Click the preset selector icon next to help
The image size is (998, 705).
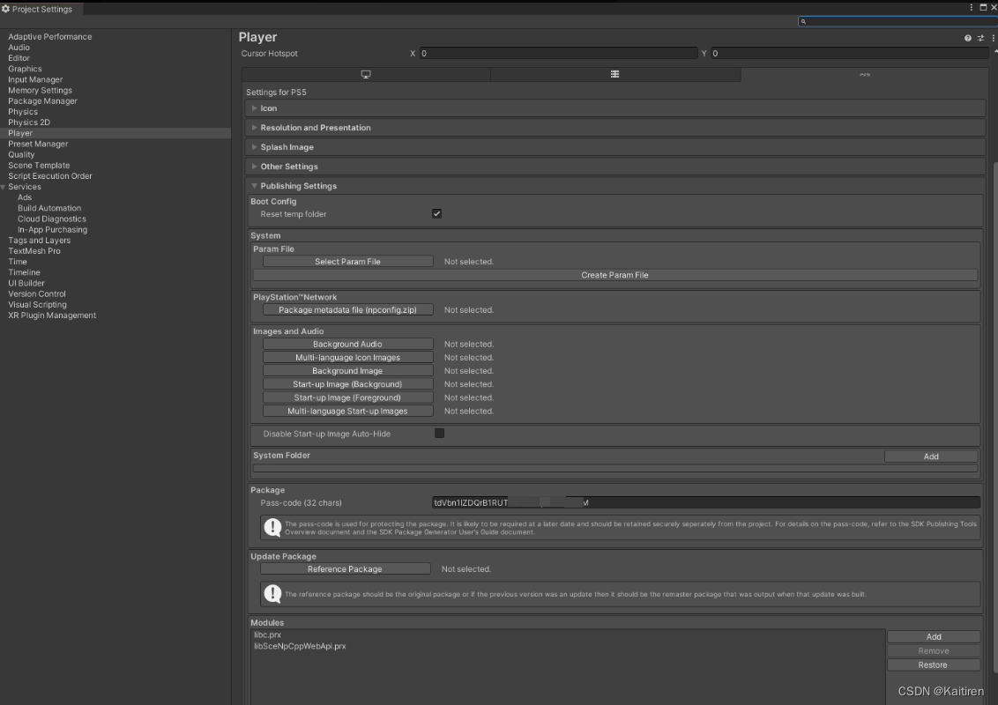click(x=979, y=37)
